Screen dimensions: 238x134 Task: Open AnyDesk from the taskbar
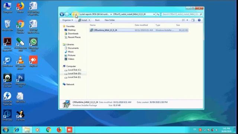[x=70, y=130]
